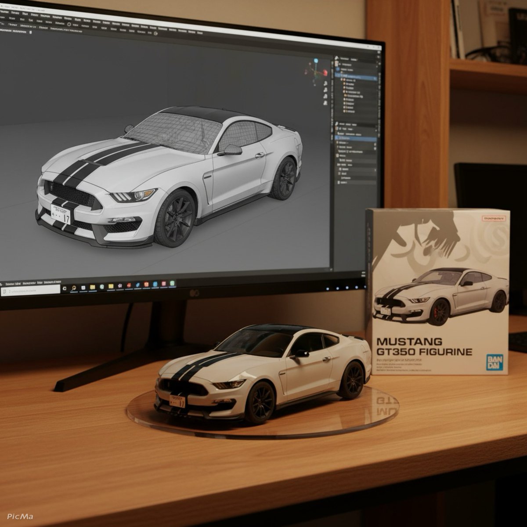Select the car's front wheel in the 3D viewport
Screen dimensions: 527x527
(175, 218)
